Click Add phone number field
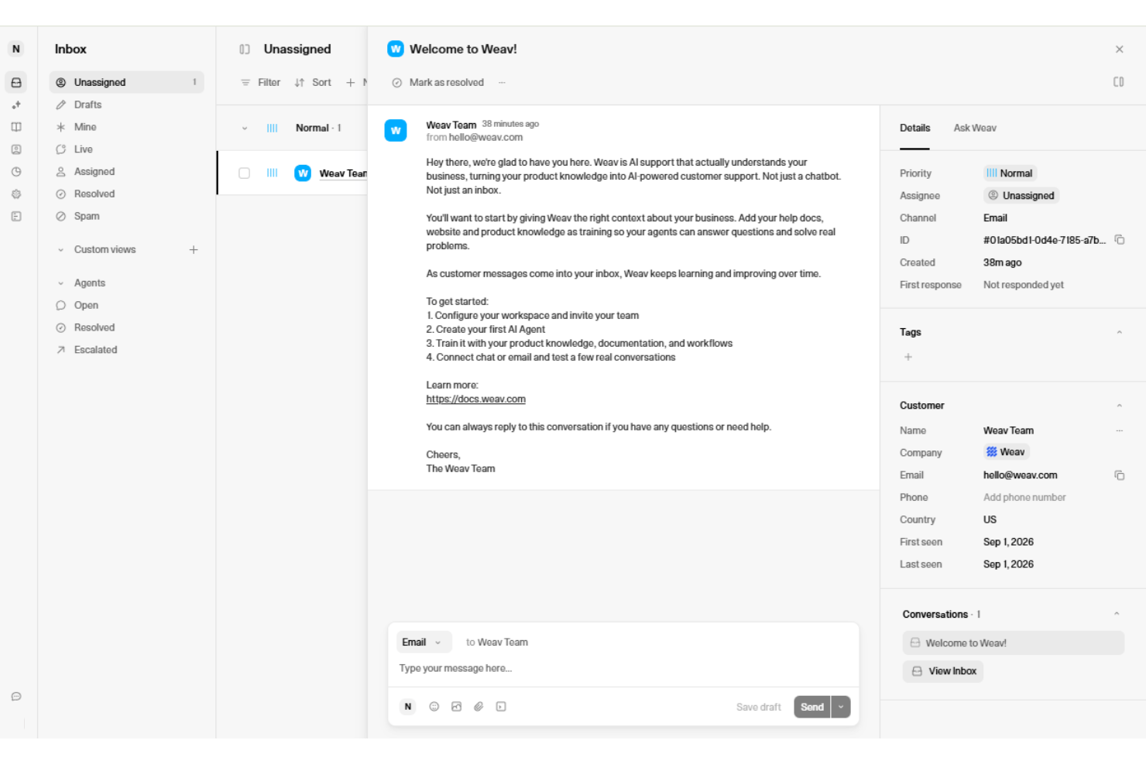 pos(1024,498)
